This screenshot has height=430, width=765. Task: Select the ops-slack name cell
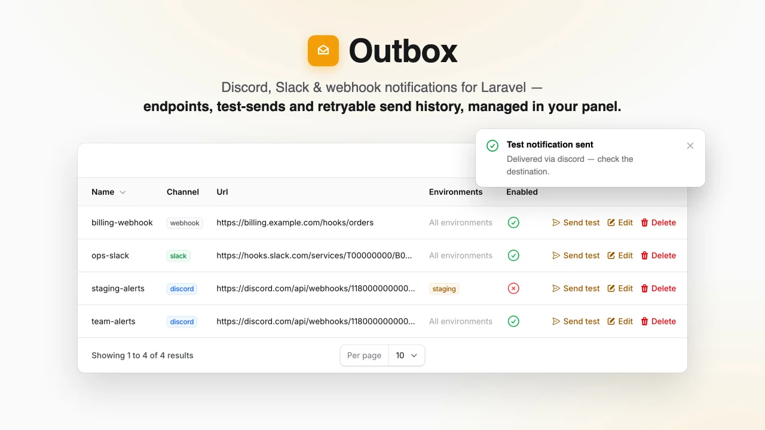(110, 256)
